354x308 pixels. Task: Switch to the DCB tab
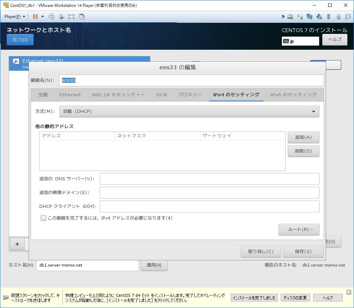161,95
